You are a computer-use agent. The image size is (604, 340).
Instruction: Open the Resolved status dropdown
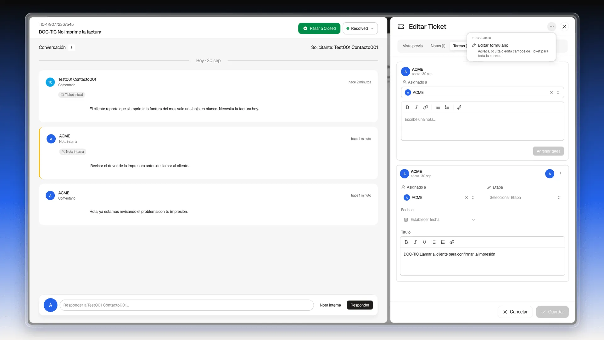tap(360, 28)
